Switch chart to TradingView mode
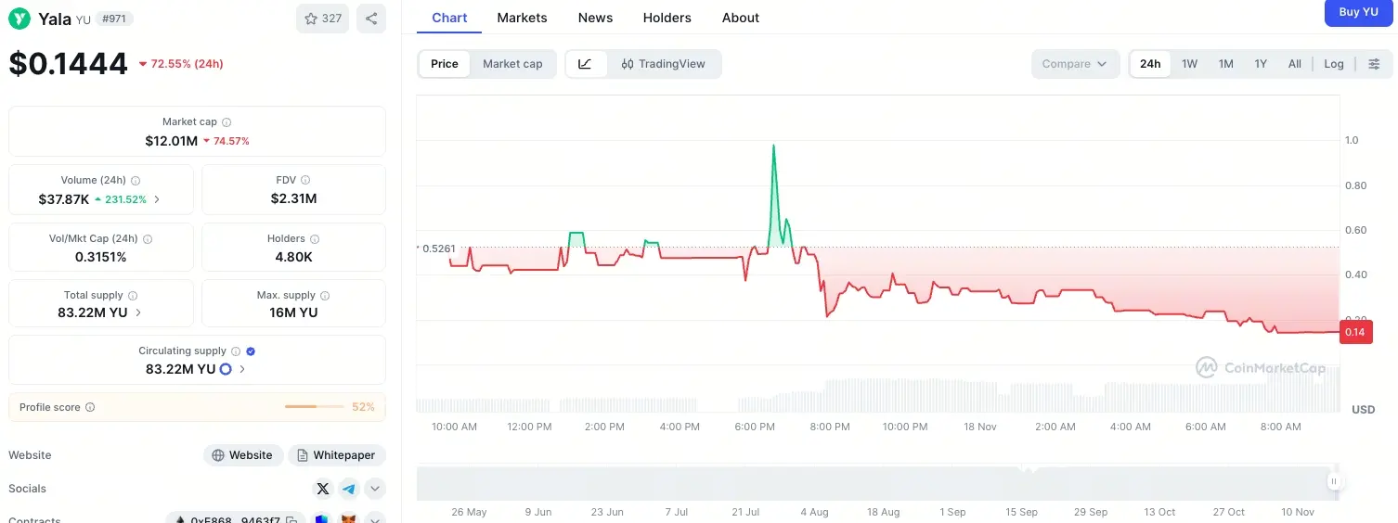This screenshot has height=523, width=1398. point(664,64)
